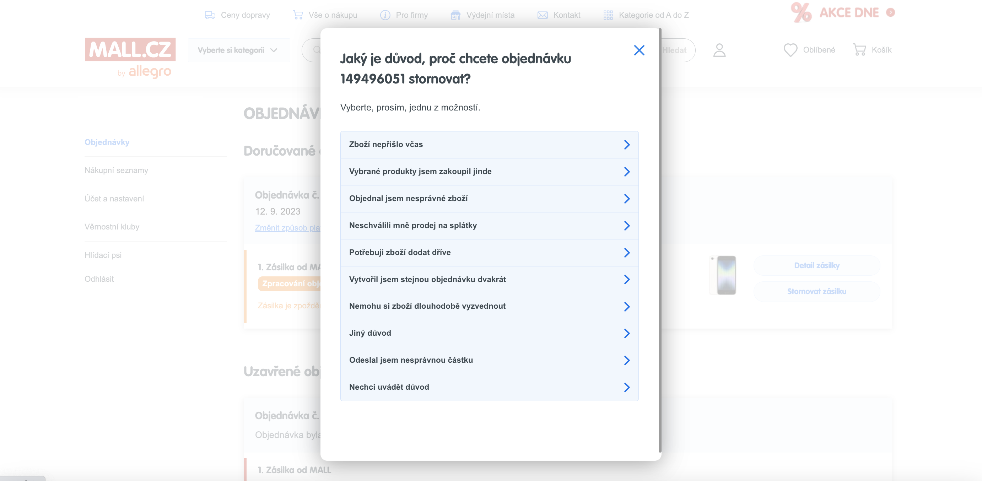
Task: Click the AKCE DNE percent badge
Action: (x=800, y=12)
